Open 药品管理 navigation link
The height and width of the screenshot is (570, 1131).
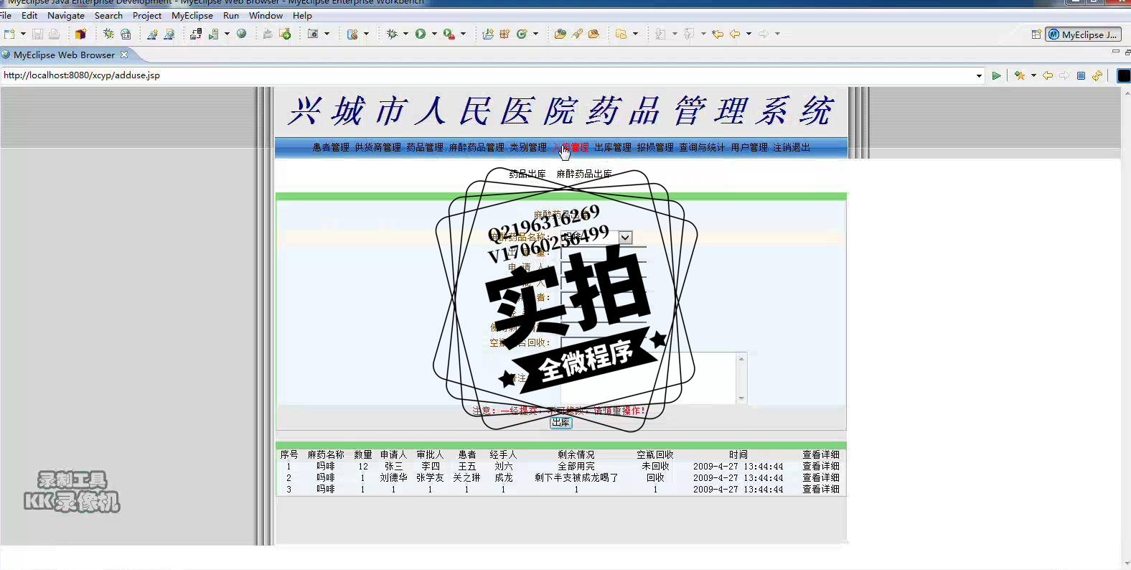425,147
